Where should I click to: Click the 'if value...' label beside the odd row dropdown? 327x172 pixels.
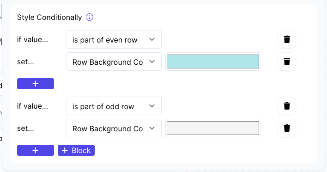[32, 106]
